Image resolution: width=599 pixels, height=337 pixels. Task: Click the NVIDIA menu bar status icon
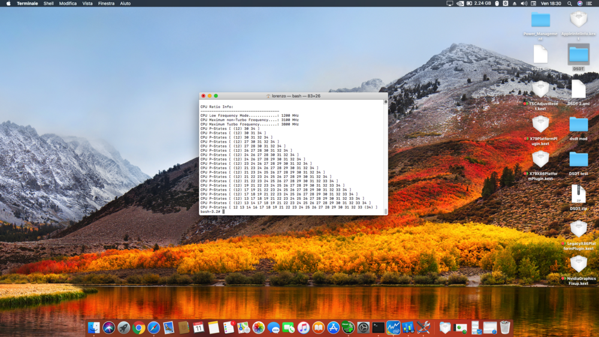460,4
